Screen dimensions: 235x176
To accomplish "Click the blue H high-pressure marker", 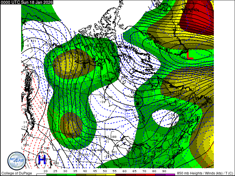I will click(42, 160).
